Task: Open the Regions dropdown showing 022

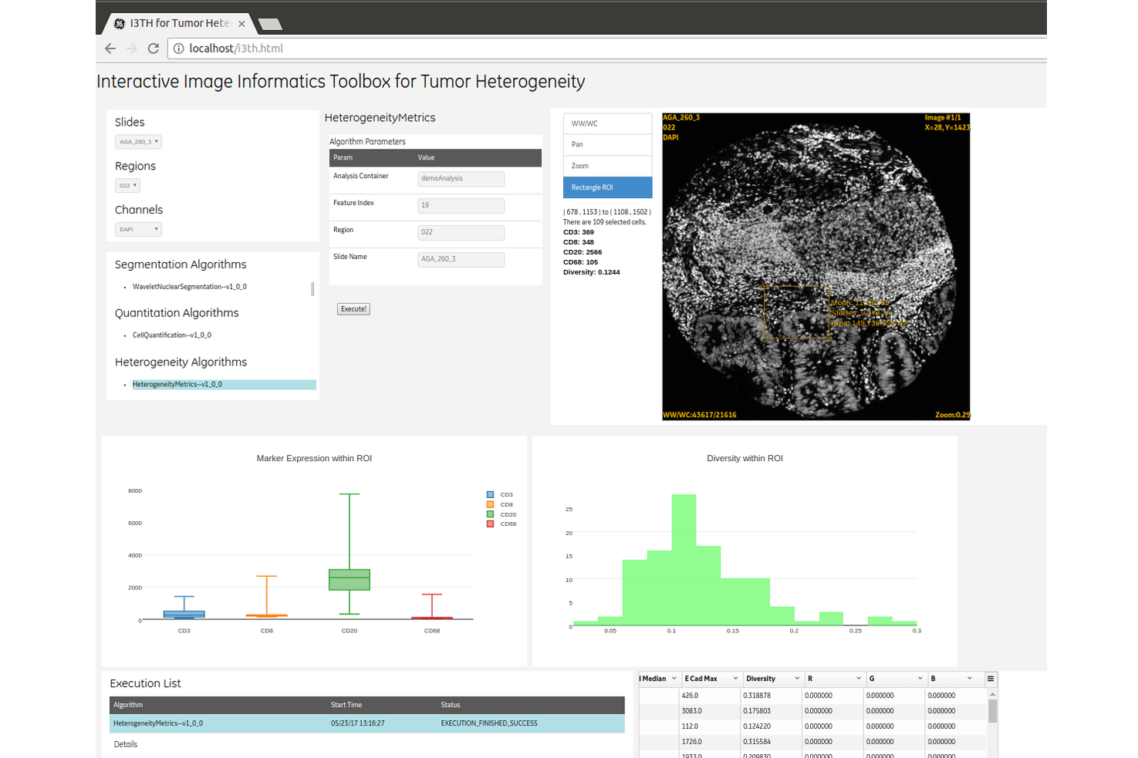Action: pos(127,186)
